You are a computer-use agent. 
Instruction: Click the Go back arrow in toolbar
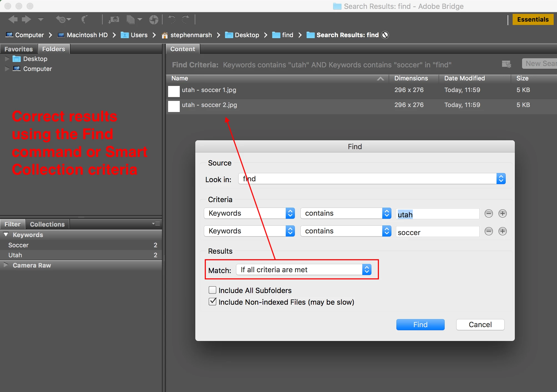[x=13, y=19]
